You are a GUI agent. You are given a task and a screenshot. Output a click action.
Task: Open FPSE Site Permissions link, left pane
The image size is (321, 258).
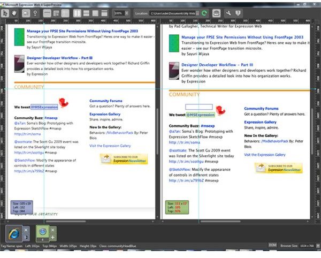point(82,31)
